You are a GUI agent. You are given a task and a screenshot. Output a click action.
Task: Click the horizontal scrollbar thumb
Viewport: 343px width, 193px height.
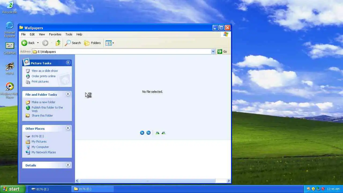(x=147, y=181)
